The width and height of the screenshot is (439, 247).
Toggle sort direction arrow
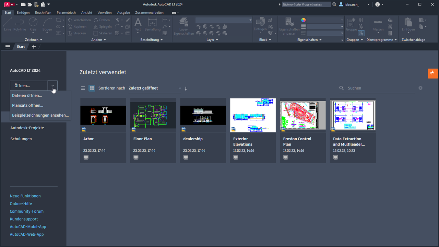[x=186, y=89]
